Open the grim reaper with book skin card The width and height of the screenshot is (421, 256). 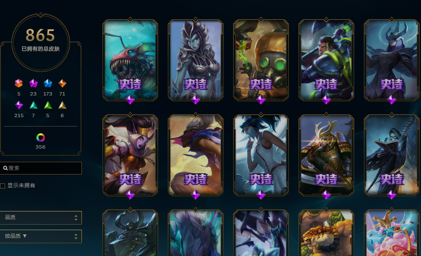391,155
